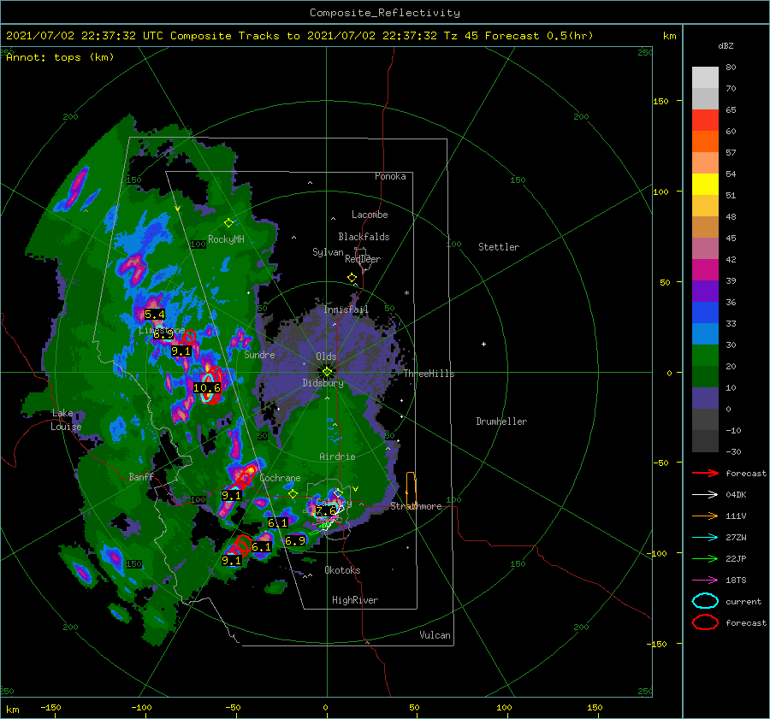Select the radar center diamond at Olds
The width and height of the screenshot is (770, 719).
pos(327,372)
